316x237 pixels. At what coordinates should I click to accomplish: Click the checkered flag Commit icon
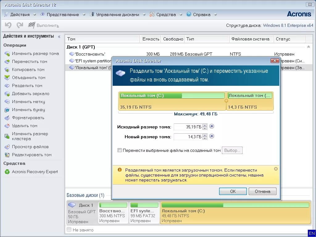31,25
